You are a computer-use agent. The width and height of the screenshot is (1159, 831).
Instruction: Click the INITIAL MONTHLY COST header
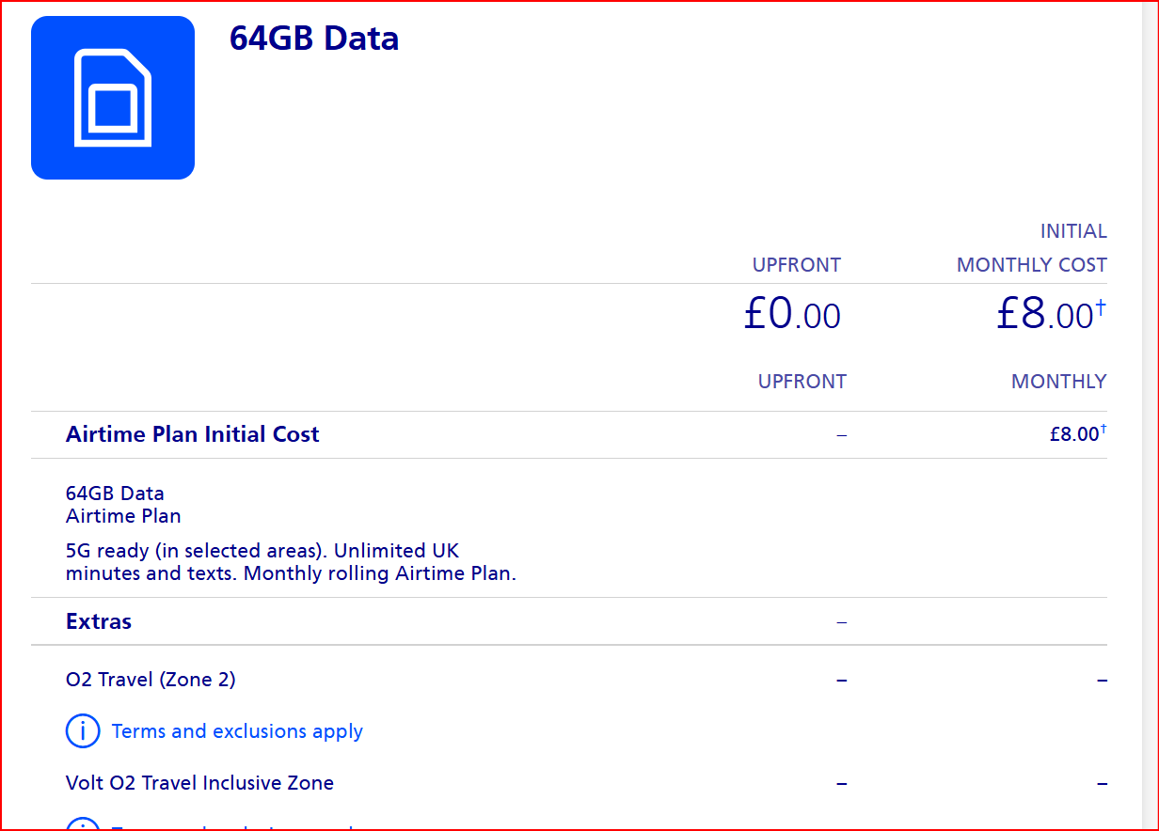[1032, 247]
